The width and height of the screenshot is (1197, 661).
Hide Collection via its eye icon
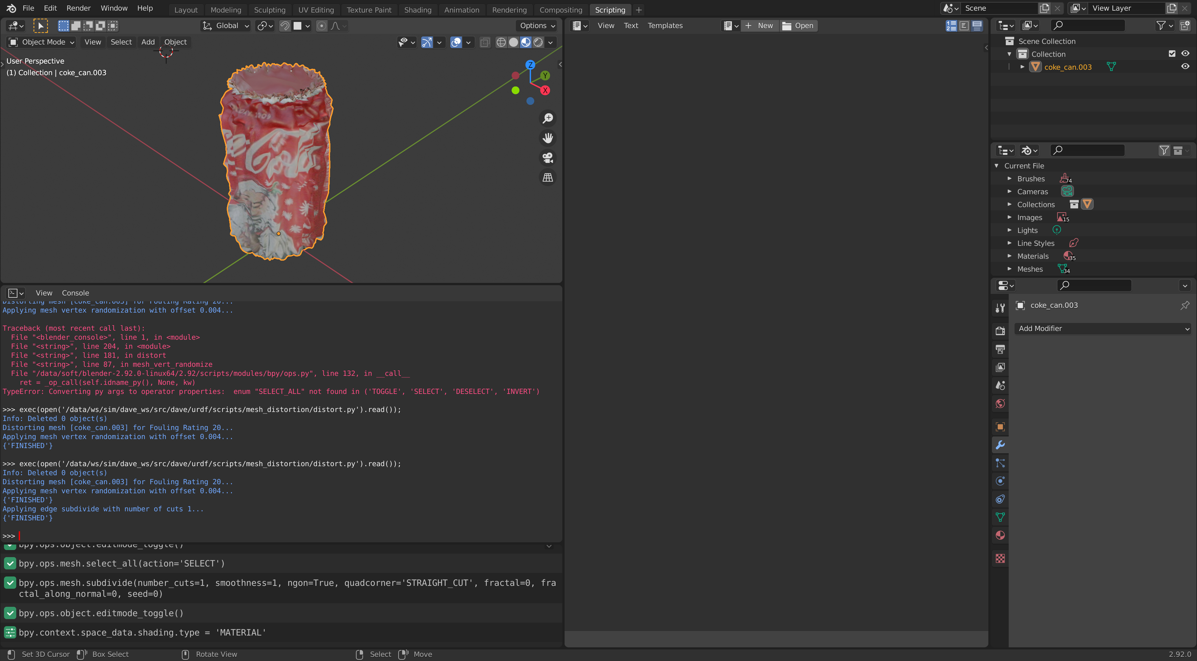coord(1185,54)
